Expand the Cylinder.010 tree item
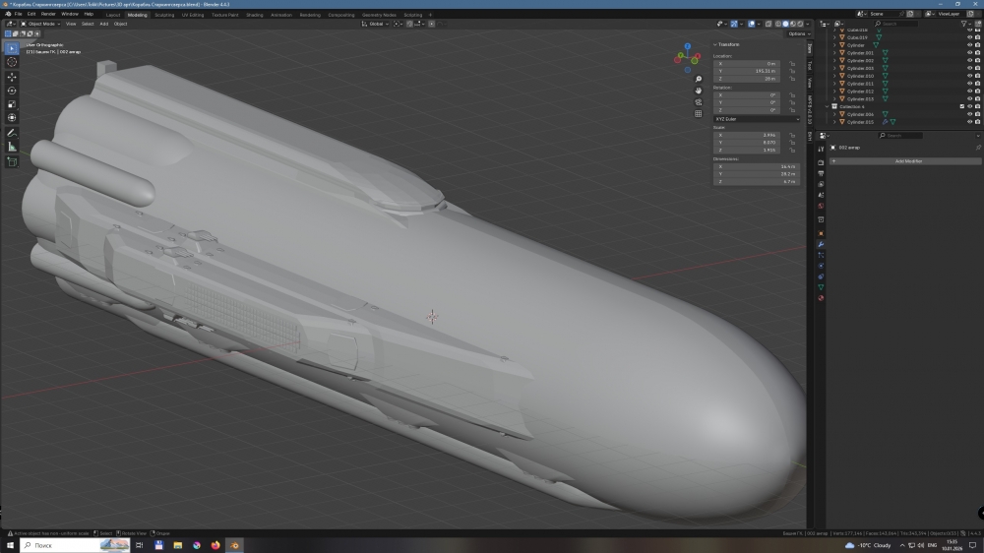The image size is (984, 553). (x=835, y=76)
